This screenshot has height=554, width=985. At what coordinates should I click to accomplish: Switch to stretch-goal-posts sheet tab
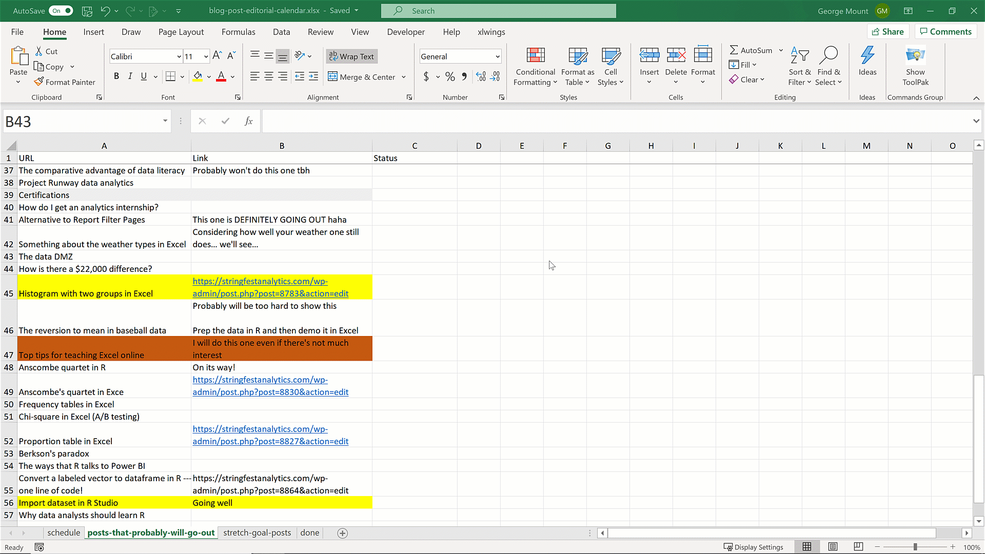[257, 533]
